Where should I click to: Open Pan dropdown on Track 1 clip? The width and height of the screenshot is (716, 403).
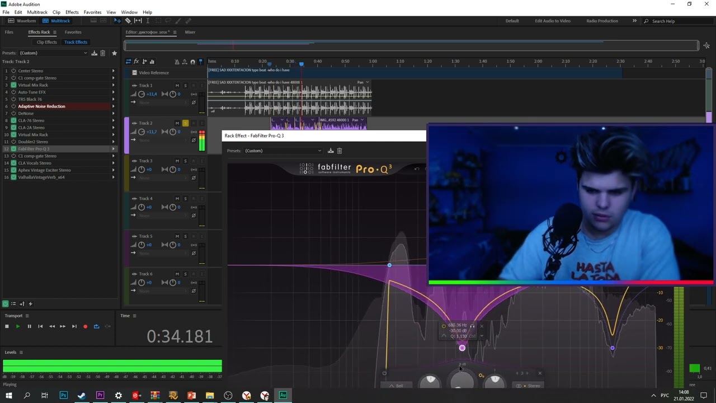coord(368,82)
